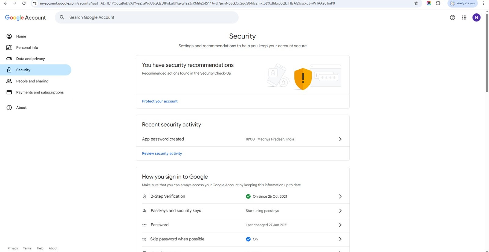Click Last changed 27 Jan 2021 text
This screenshot has width=489, height=252.
point(267,225)
